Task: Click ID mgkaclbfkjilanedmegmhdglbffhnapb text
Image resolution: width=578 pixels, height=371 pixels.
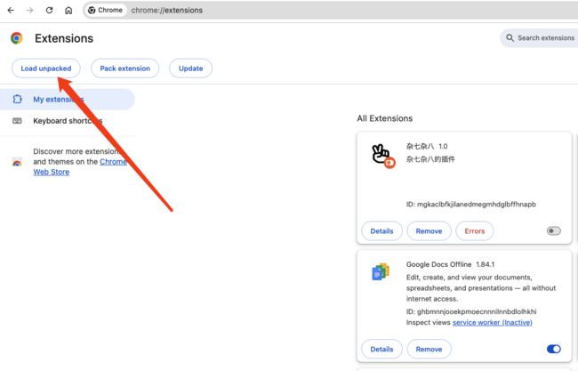Action: pyautogui.click(x=471, y=205)
